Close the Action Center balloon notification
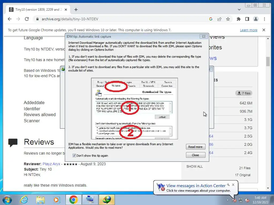 (x=233, y=185)
